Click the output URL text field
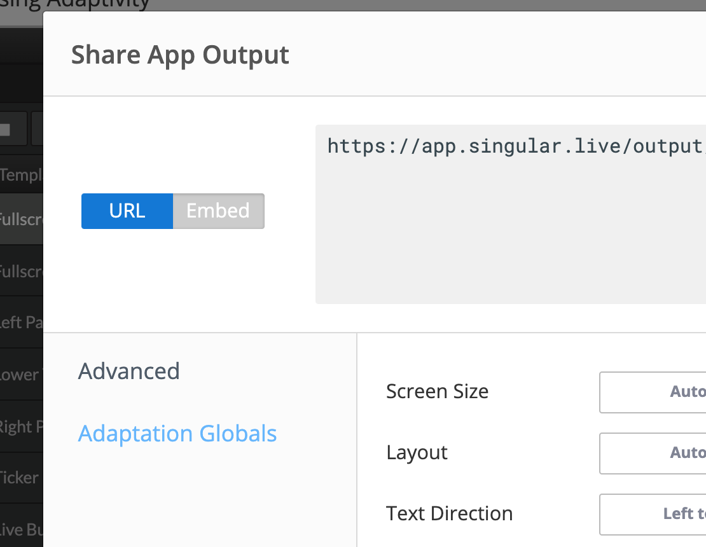The image size is (706, 547). (x=511, y=214)
